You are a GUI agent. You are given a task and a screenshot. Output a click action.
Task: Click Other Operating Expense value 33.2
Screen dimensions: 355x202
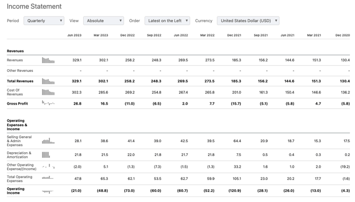237,167
